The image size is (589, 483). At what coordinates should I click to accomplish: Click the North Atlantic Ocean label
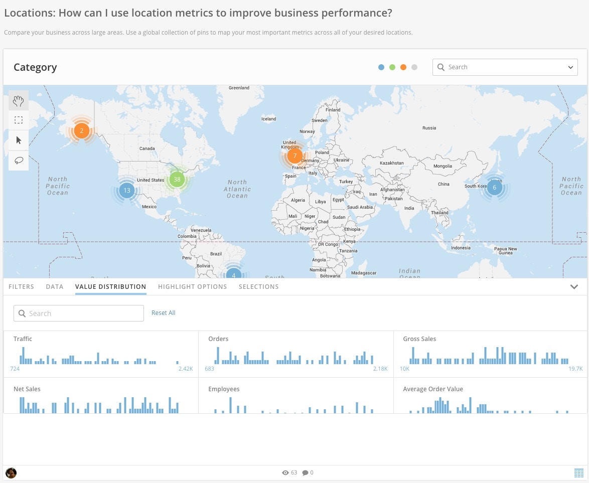pos(237,189)
